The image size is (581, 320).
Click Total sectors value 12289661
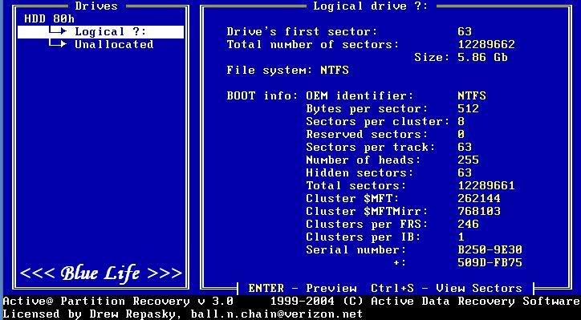click(x=486, y=185)
